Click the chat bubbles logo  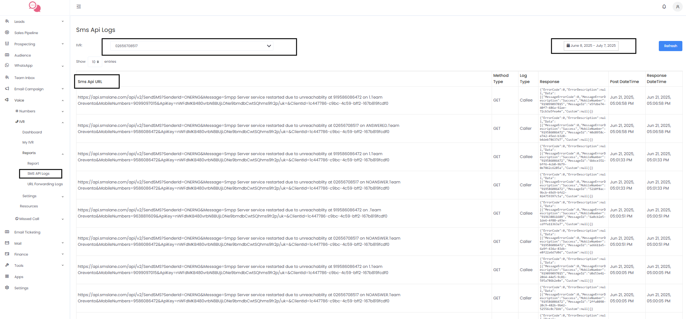coord(35,7)
